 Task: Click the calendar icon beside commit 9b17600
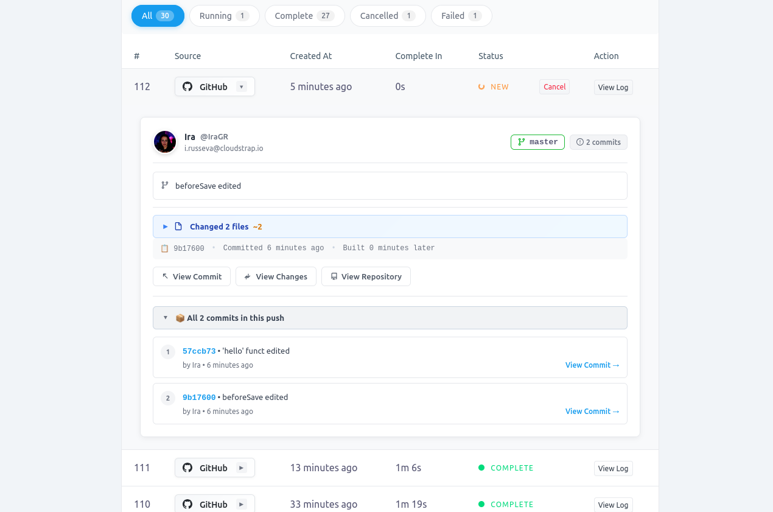click(164, 248)
